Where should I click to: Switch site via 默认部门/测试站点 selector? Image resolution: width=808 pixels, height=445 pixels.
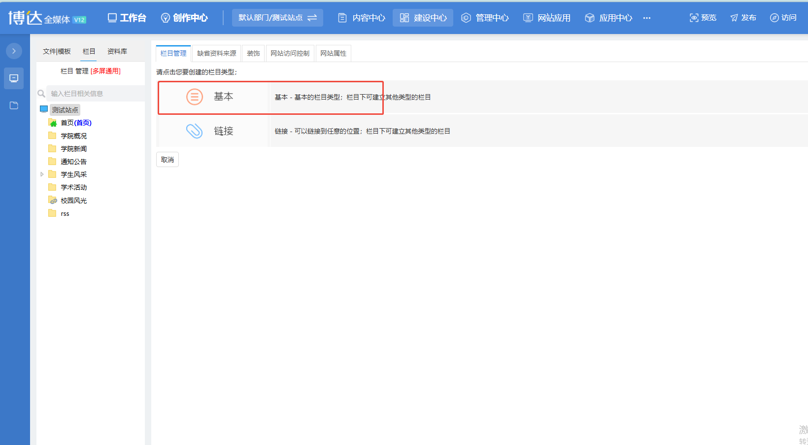[277, 18]
